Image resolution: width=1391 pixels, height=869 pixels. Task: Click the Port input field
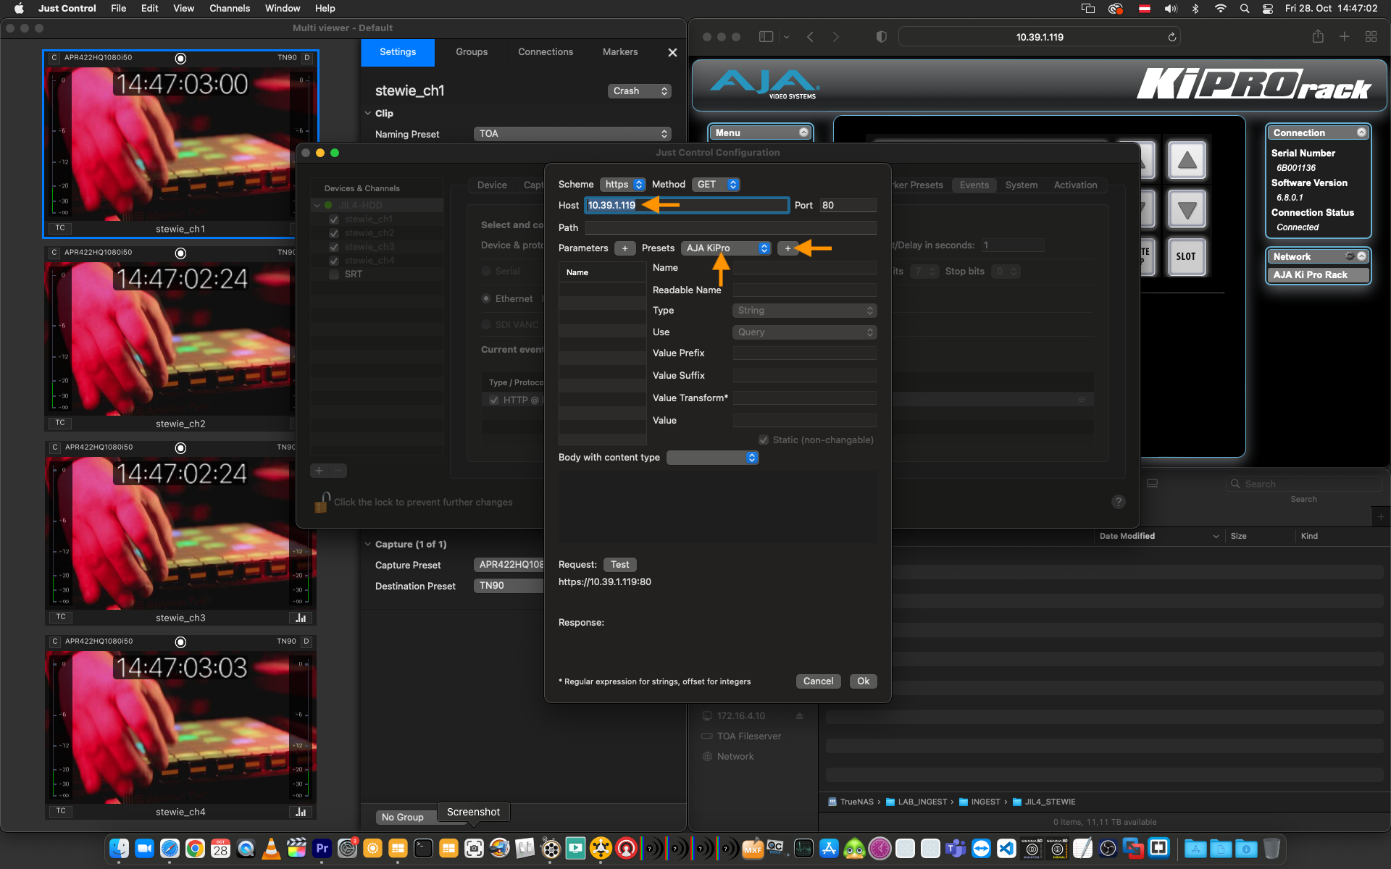[x=848, y=206]
